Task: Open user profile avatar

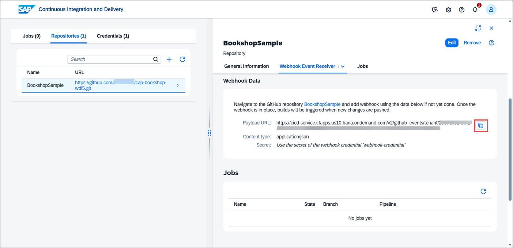Action: tap(491, 10)
